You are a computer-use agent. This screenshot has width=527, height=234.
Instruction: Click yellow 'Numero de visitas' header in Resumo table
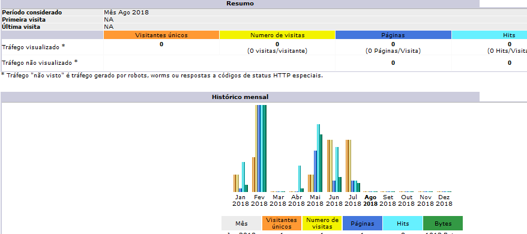[277, 35]
